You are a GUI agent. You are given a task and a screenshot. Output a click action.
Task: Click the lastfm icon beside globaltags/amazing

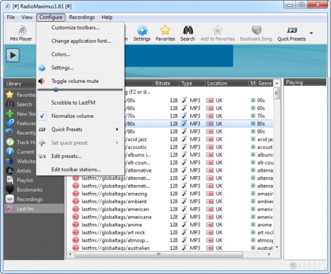point(76,193)
